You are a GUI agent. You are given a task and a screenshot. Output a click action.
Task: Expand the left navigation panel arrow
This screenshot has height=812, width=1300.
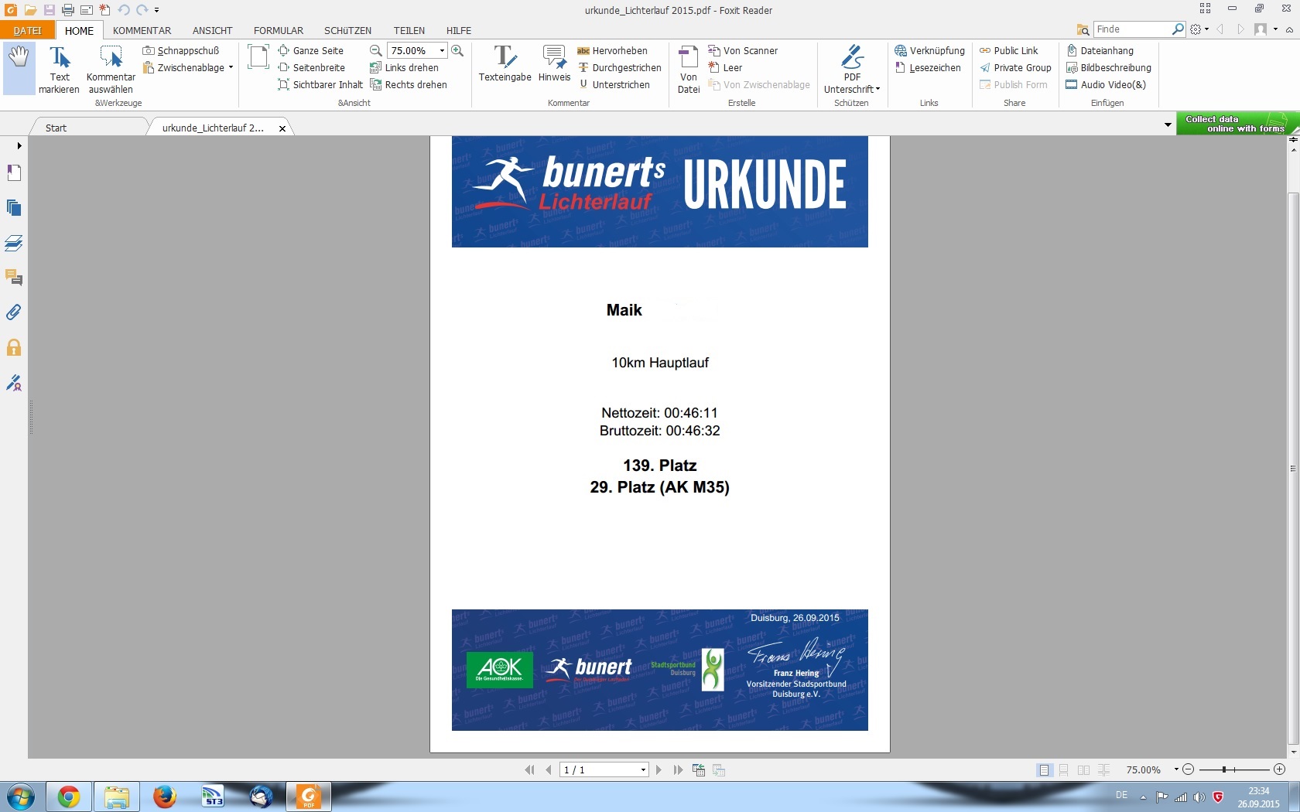(x=19, y=145)
